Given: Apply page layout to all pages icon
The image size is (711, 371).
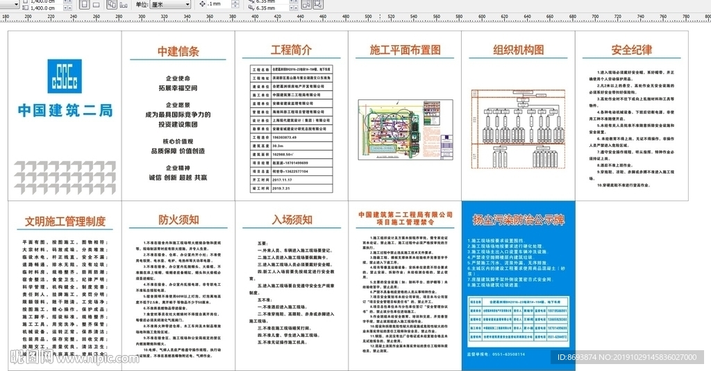Looking at the screenshot, I should [x=112, y=5].
